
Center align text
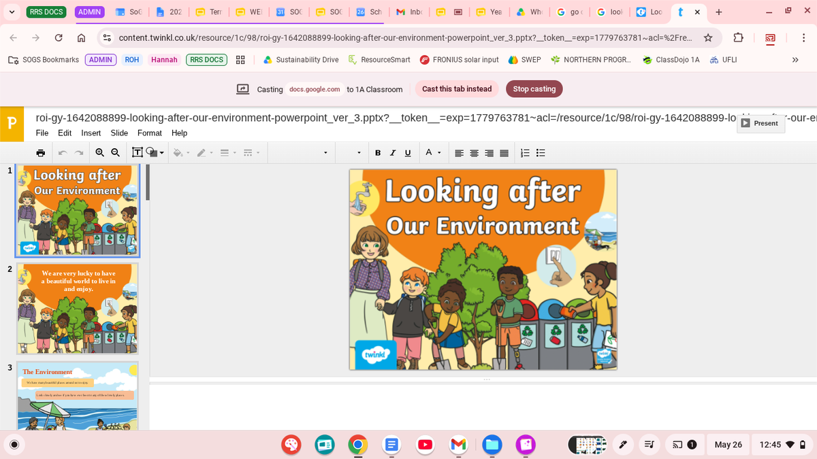pyautogui.click(x=474, y=153)
